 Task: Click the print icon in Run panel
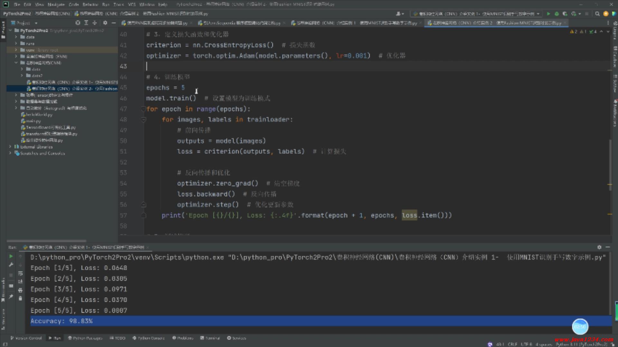20,290
